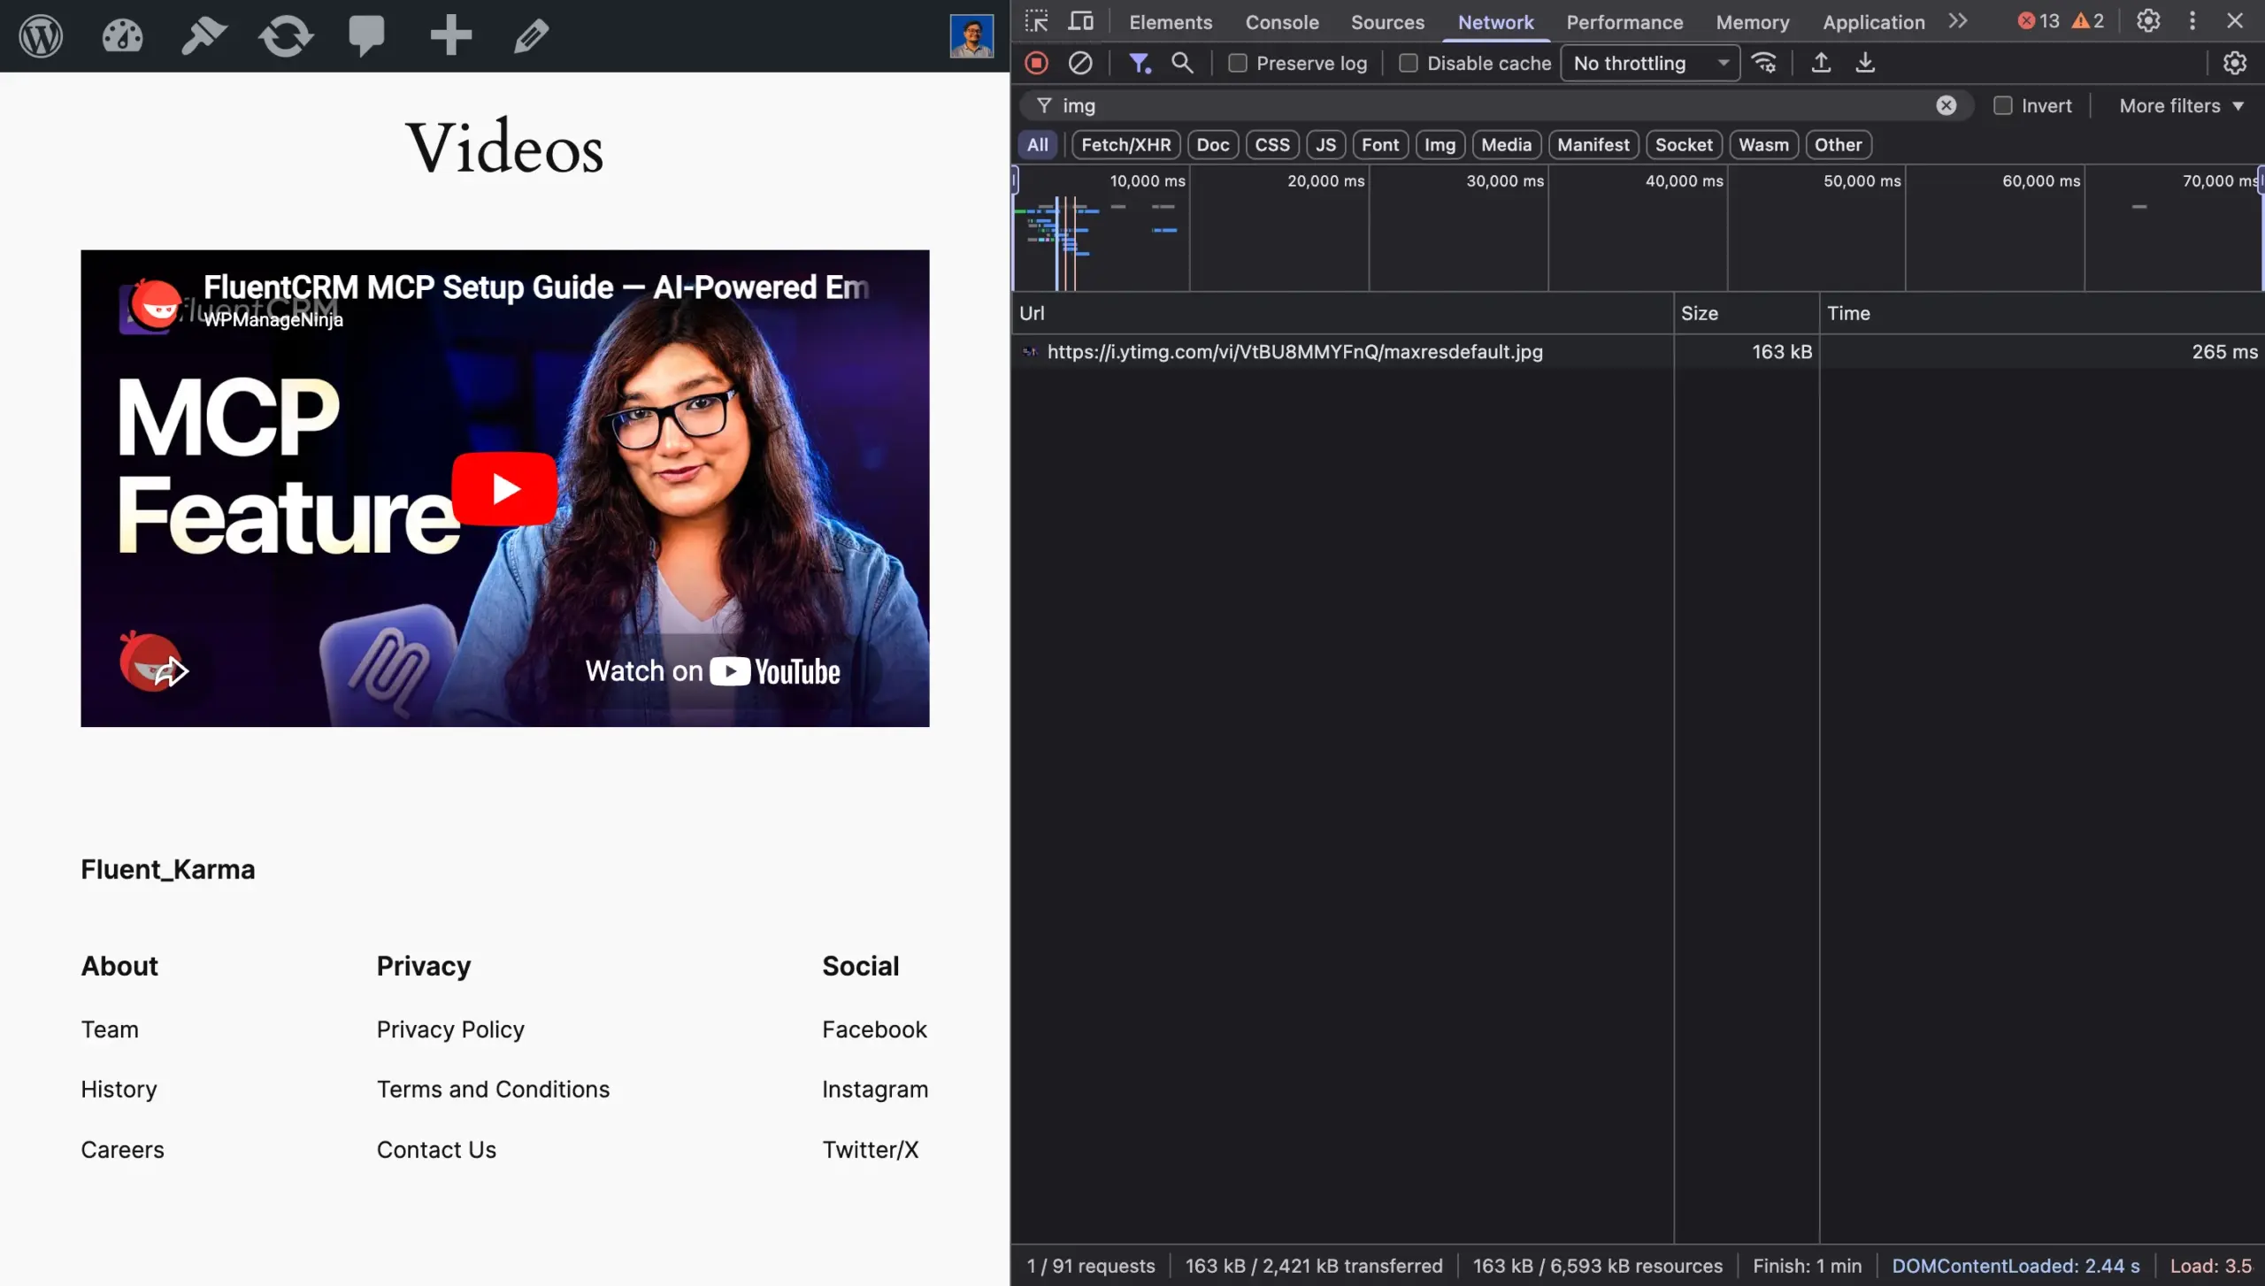Open the comments bubble icon
The image size is (2265, 1286).
pyautogui.click(x=366, y=36)
